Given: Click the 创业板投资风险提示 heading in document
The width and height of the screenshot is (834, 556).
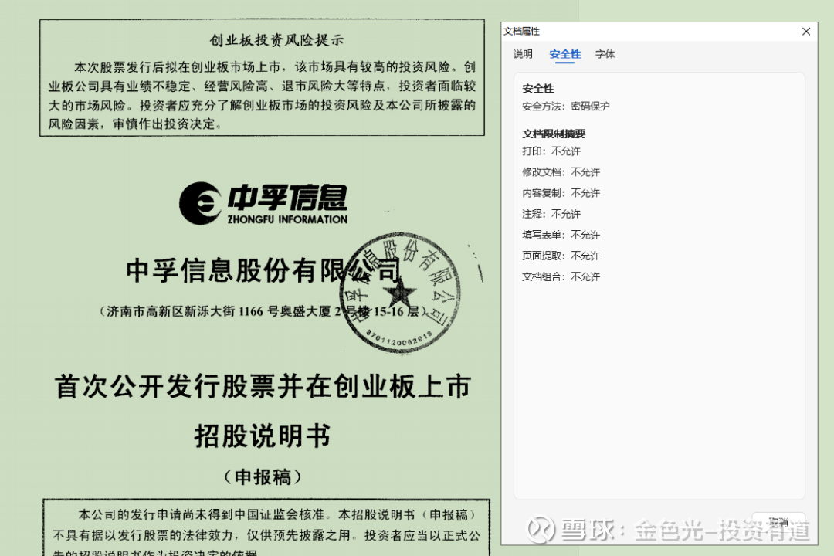Looking at the screenshot, I should point(276,40).
